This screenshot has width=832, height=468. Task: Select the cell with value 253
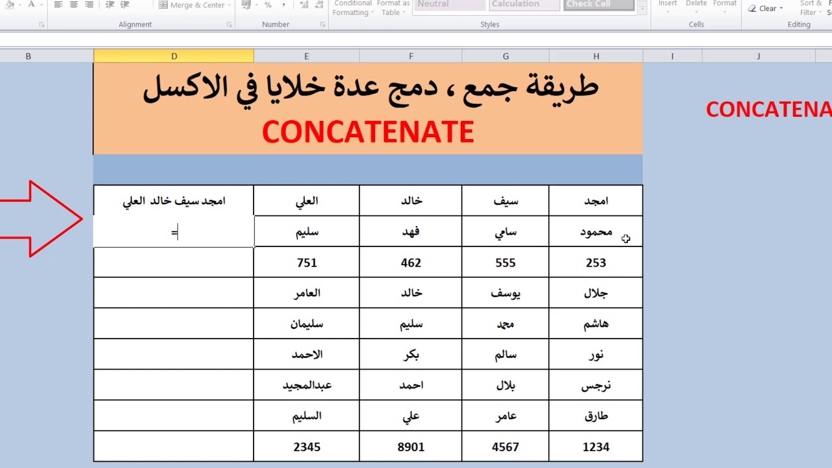(x=596, y=263)
